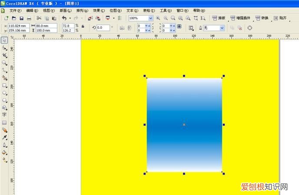
Task: Toggle the round corners together lock
Action: (x=179, y=27)
